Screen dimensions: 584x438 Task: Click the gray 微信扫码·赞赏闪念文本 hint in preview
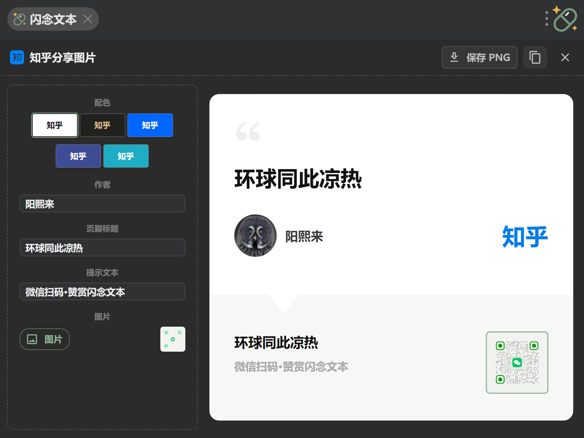click(x=291, y=367)
